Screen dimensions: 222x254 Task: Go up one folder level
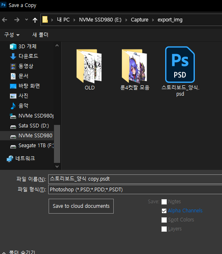click(x=35, y=20)
